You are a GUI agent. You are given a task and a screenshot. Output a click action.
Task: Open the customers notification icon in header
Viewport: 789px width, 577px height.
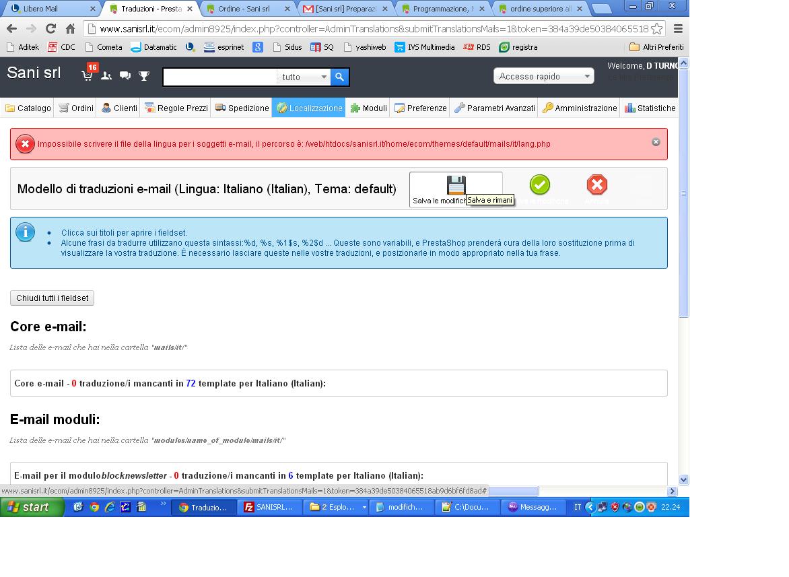(106, 76)
